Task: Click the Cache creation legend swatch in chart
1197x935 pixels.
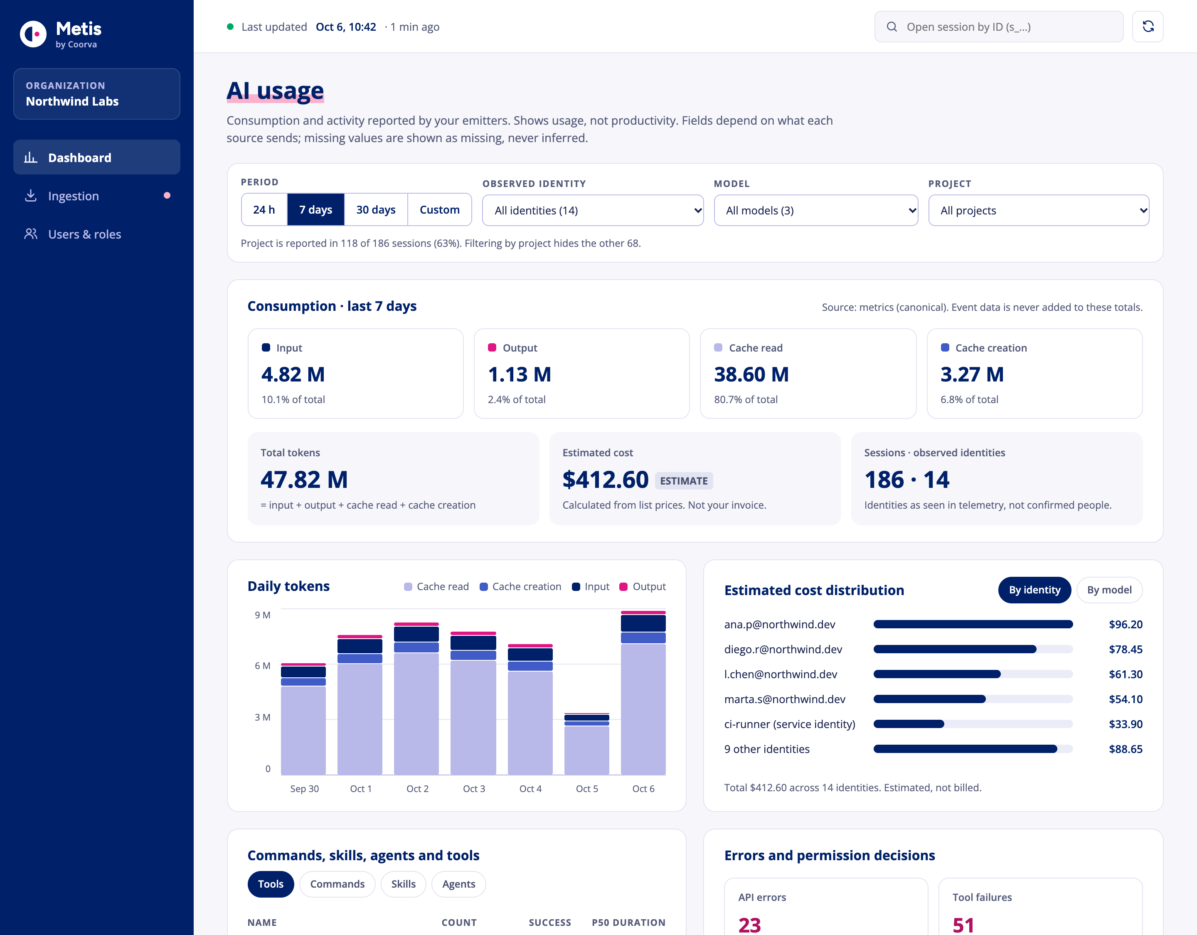Action: tap(483, 587)
